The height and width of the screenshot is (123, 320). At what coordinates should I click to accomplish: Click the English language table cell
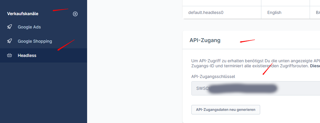pos(274,12)
